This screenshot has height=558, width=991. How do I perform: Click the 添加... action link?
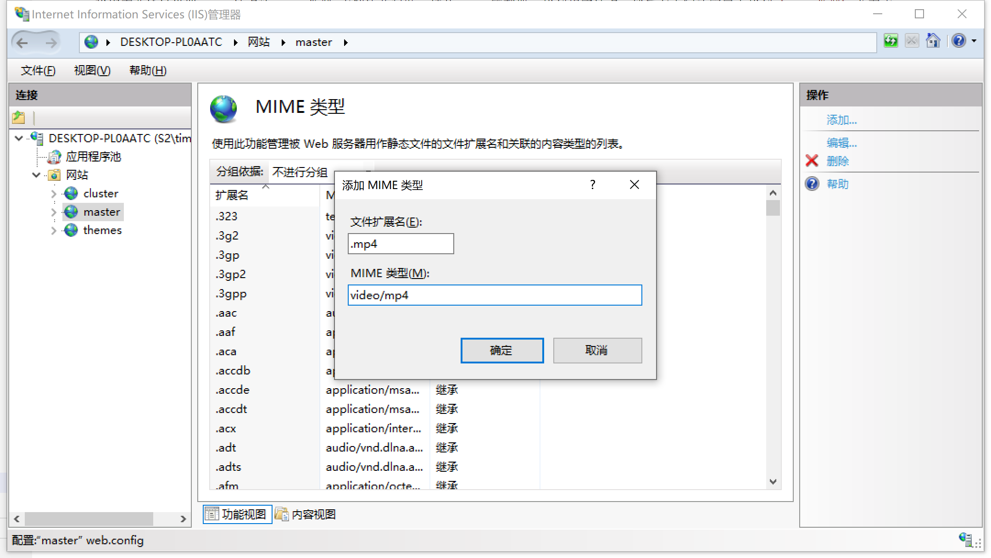[841, 120]
